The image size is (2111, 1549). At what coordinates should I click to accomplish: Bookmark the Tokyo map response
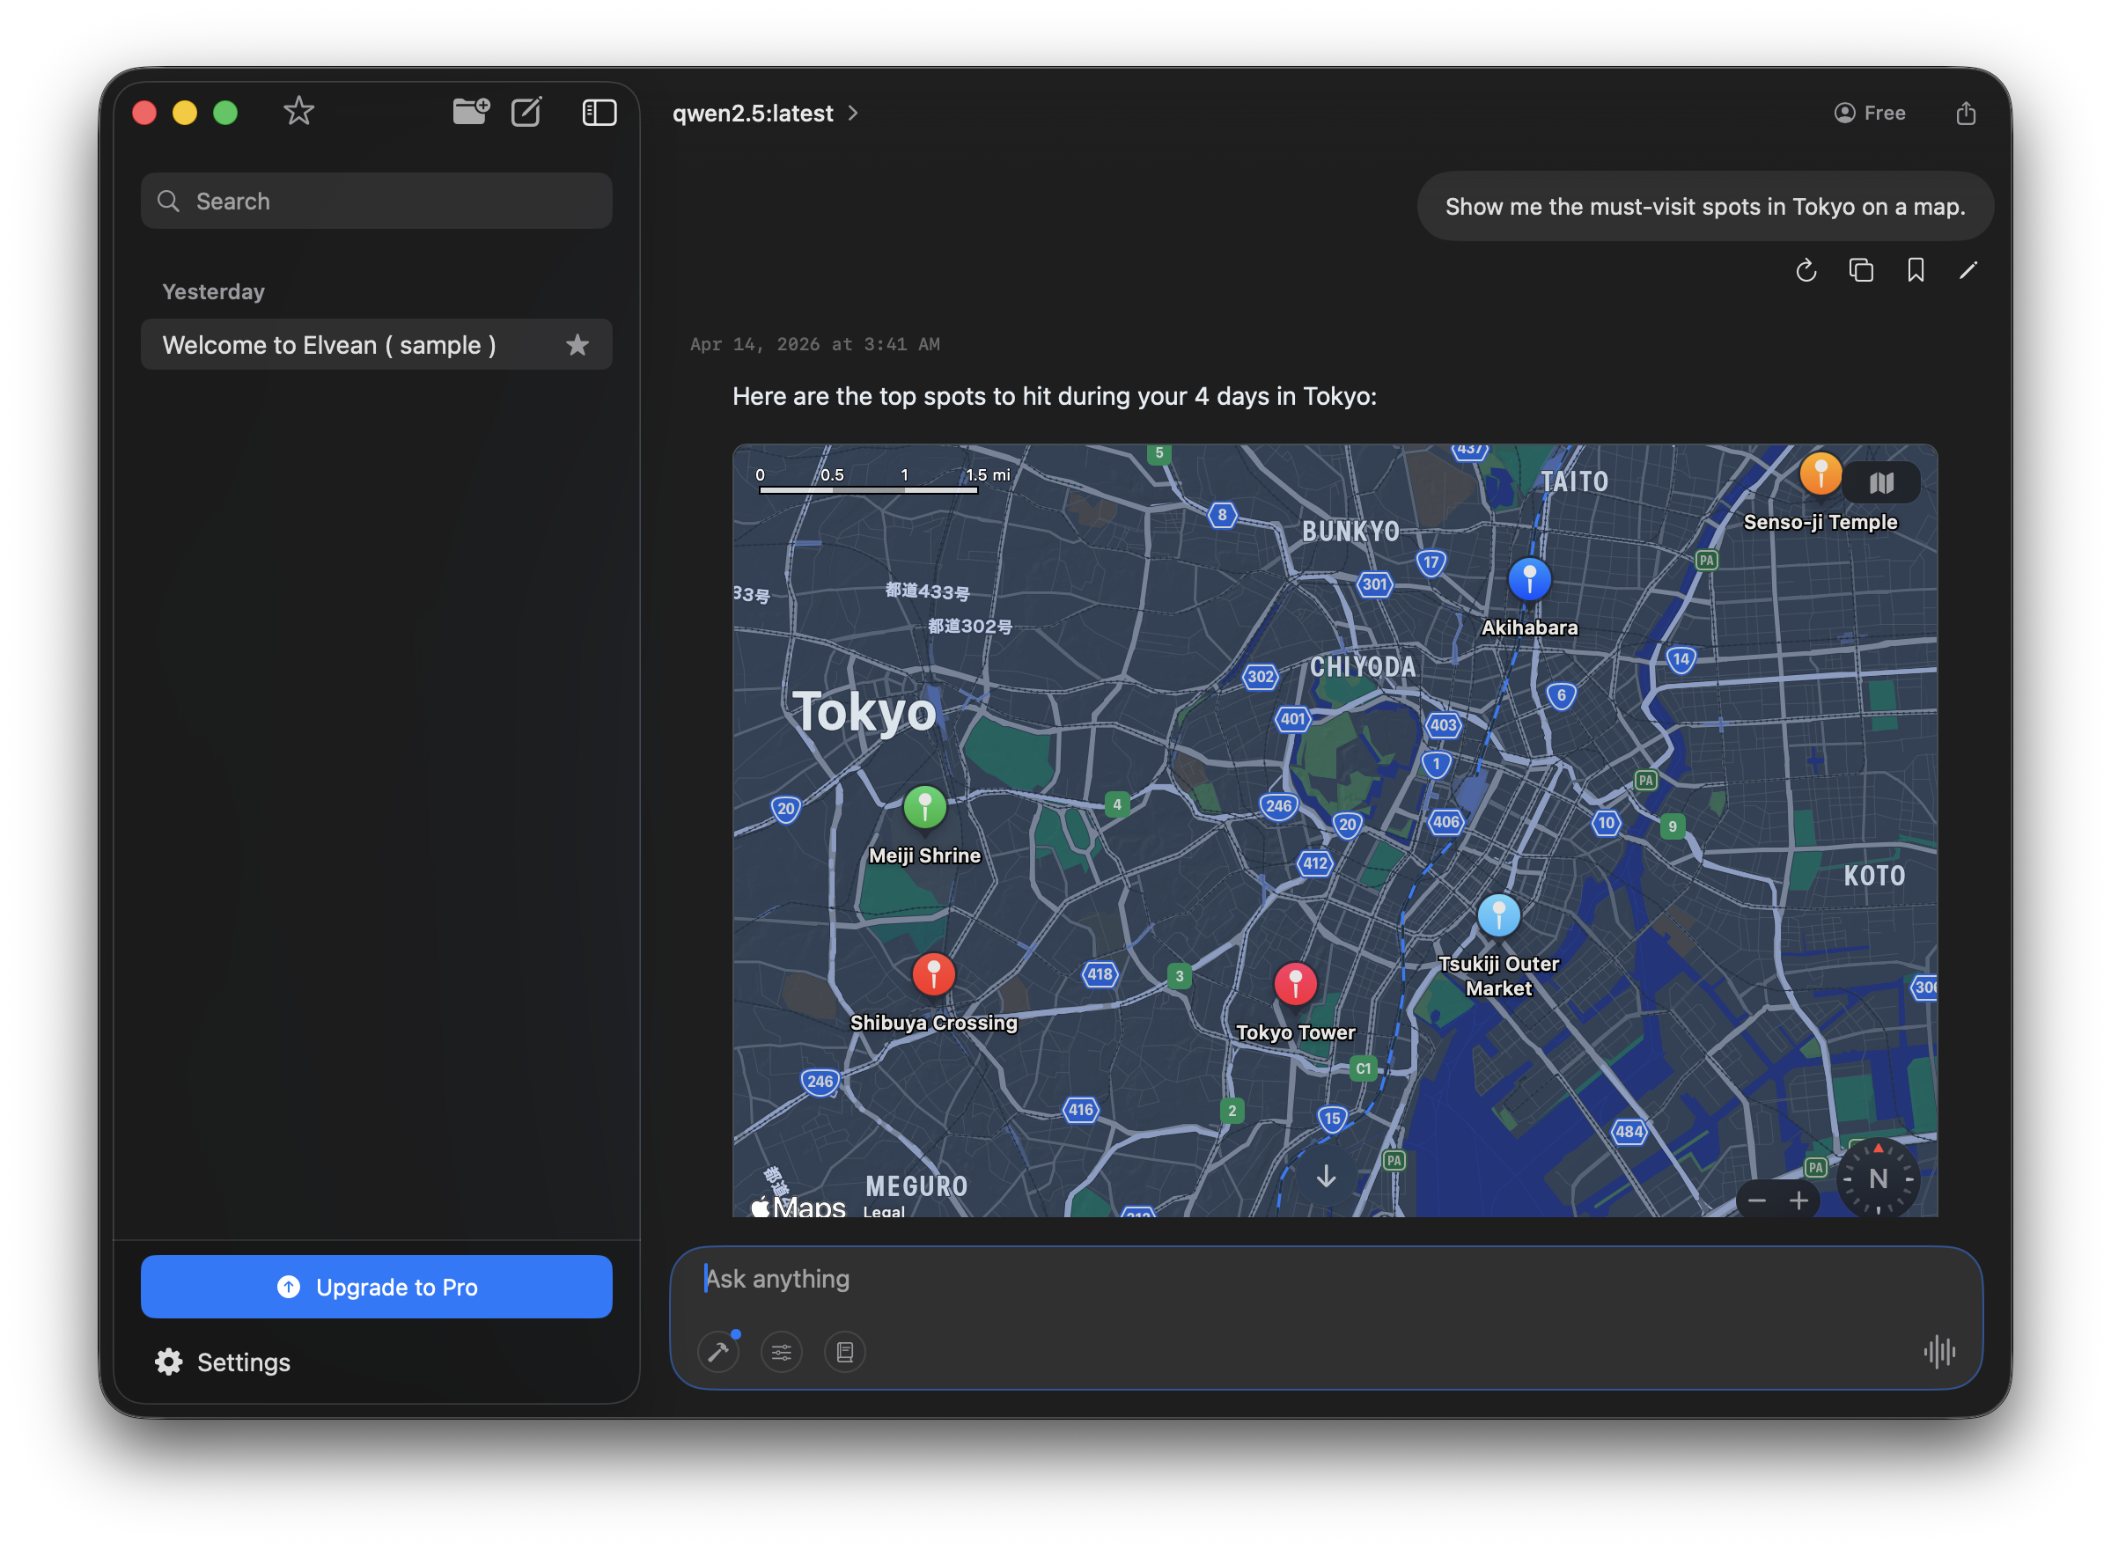click(1914, 271)
